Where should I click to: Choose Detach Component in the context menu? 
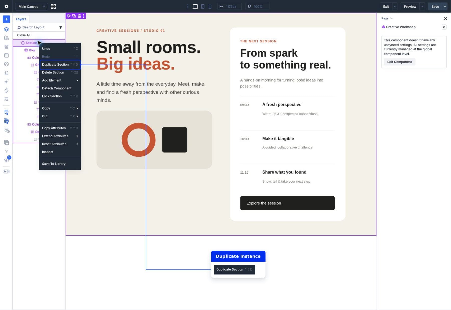(x=60, y=88)
